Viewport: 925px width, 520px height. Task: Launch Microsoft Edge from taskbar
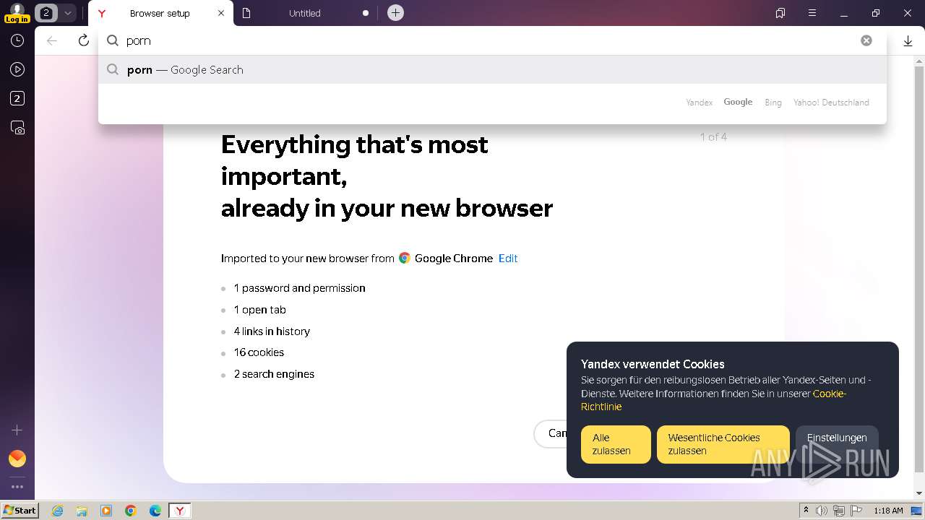(155, 511)
